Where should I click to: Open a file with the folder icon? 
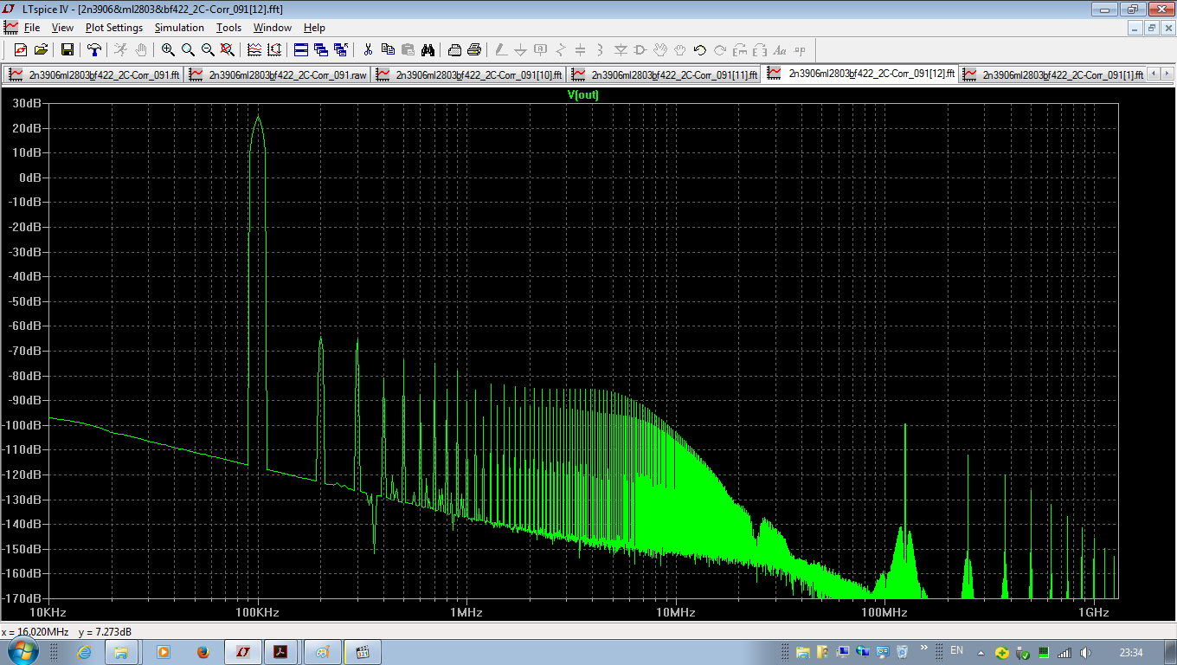pyautogui.click(x=41, y=50)
